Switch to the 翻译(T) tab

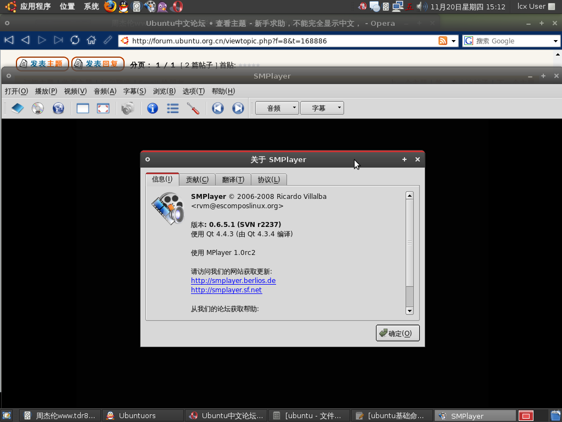point(233,180)
